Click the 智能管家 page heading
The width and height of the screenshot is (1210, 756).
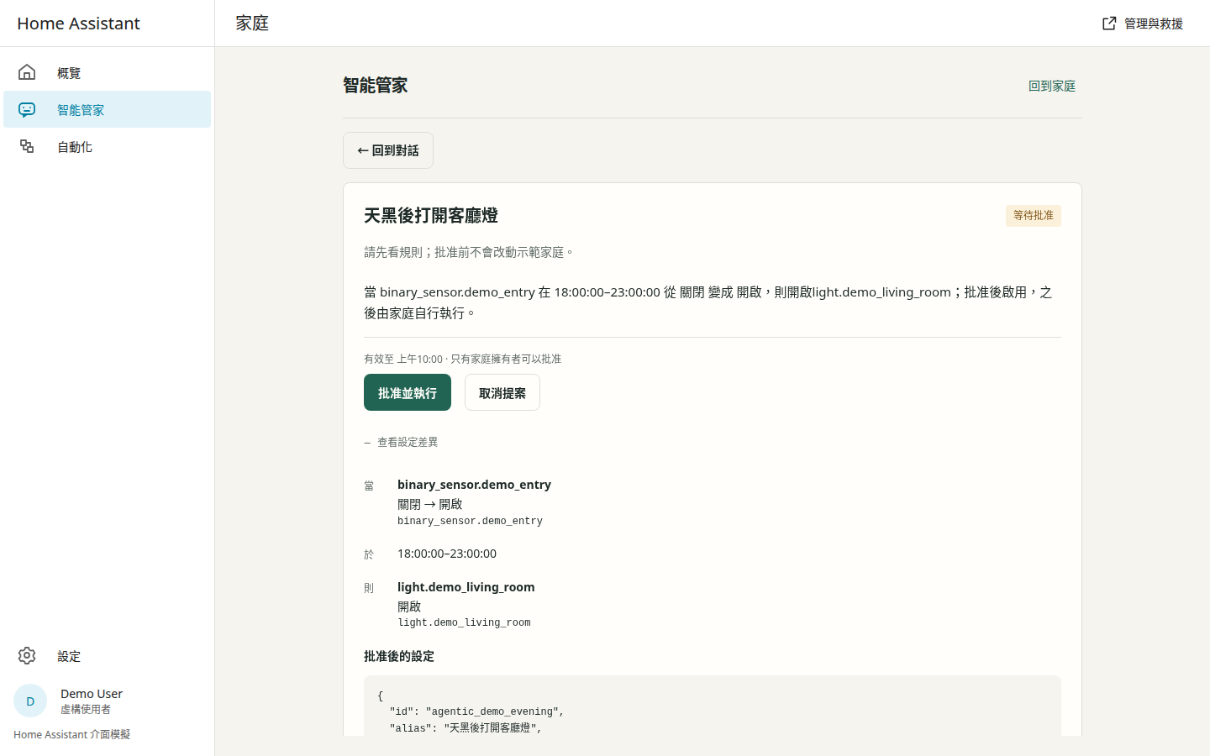376,85
